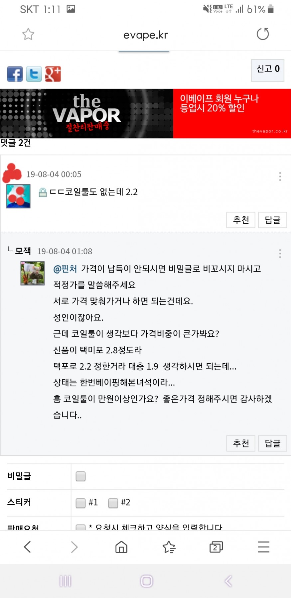Enable sticker #1 checkbox
291x598 pixels.
pos(80,503)
